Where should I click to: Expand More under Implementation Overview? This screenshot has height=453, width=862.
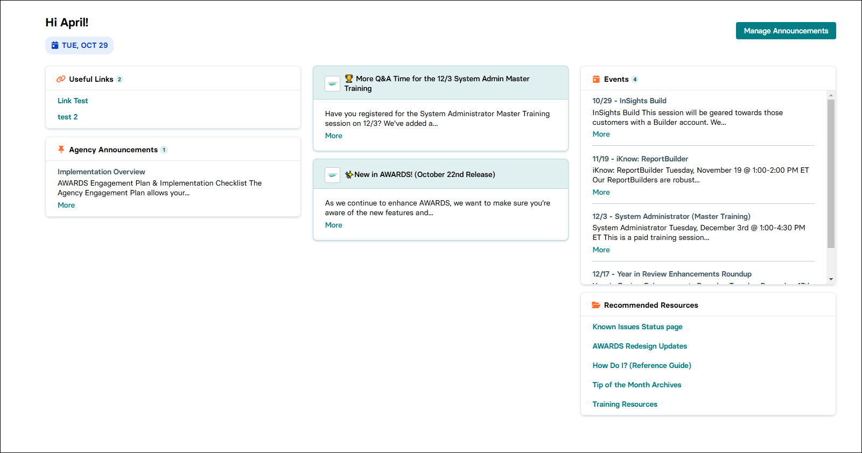(66, 205)
